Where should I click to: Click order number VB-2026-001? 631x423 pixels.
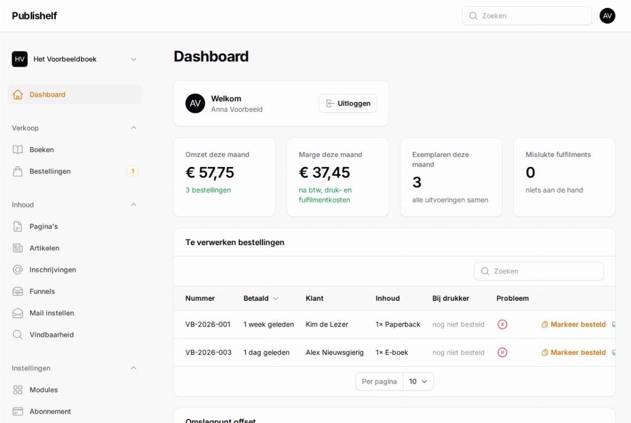[x=208, y=324]
